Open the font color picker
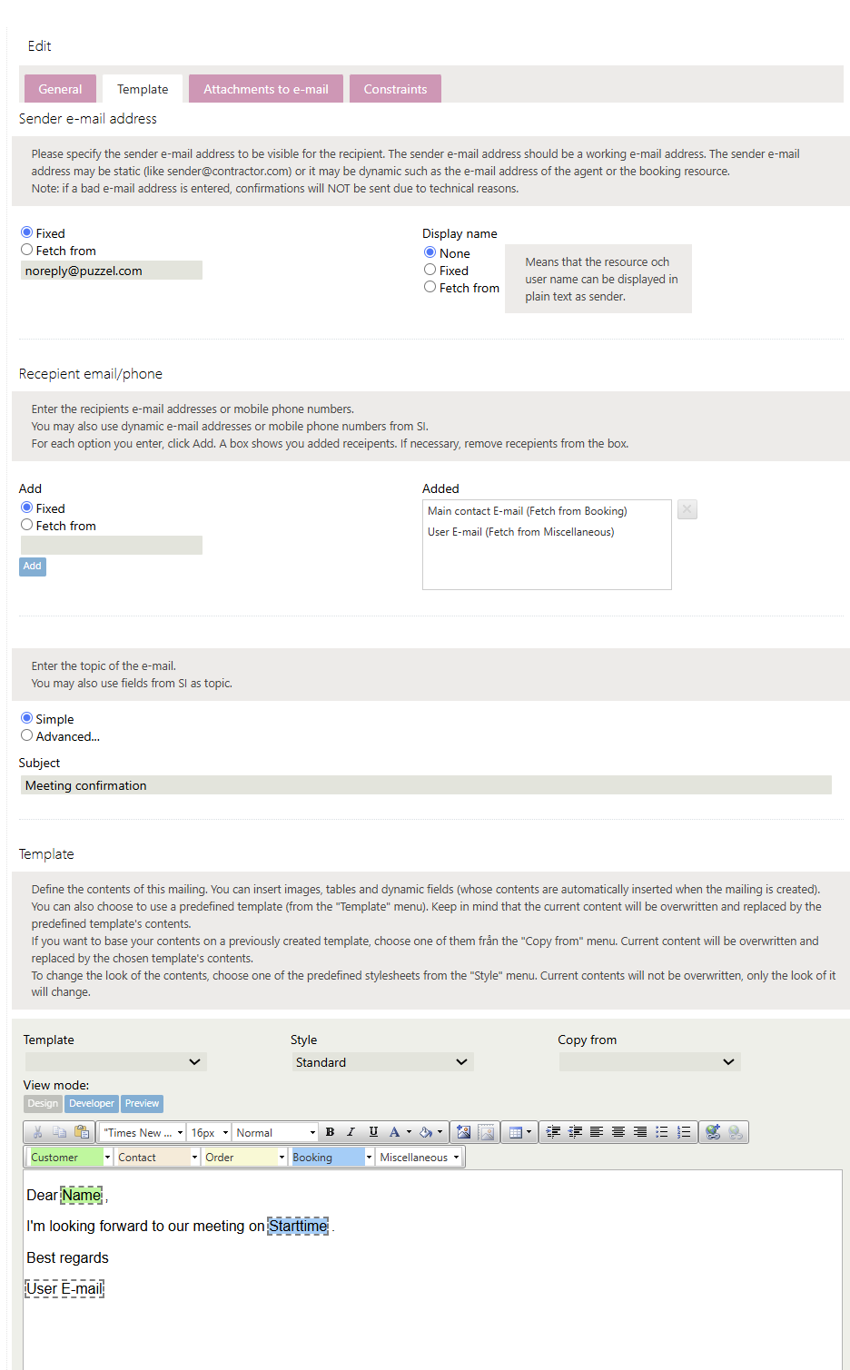 coord(395,1132)
